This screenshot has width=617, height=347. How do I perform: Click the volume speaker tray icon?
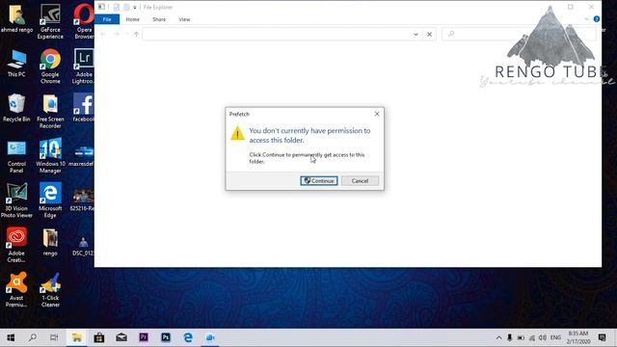point(543,337)
